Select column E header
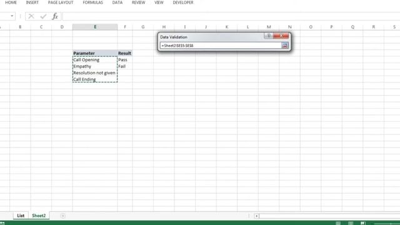 coord(95,27)
